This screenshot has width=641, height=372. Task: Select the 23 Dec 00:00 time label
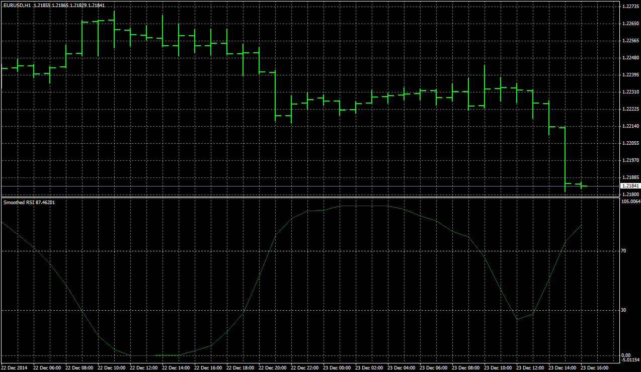point(337,368)
